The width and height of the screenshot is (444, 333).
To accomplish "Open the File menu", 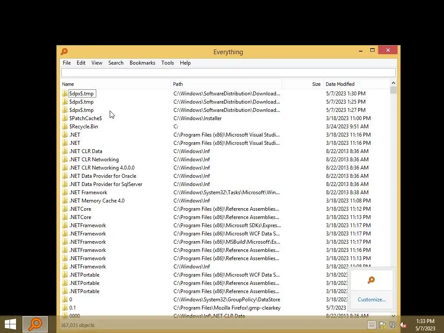I will [x=66, y=63].
